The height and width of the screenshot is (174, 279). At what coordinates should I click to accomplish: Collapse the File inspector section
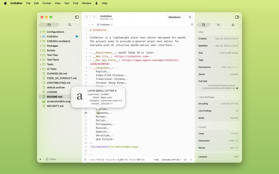point(197,32)
